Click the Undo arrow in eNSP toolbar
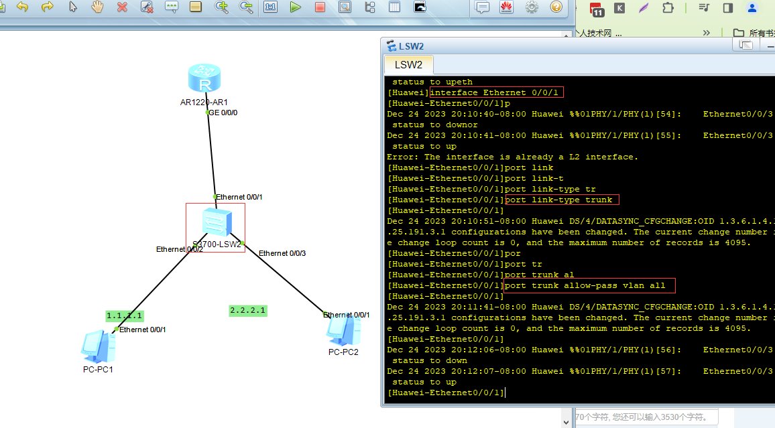Screen dimensions: 775x428 (23, 7)
